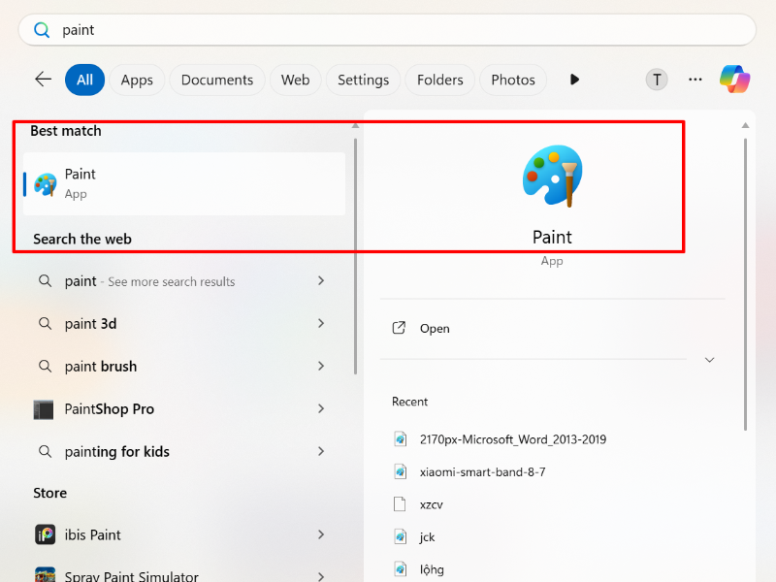This screenshot has height=582, width=776.
Task: Switch to the Apps filter tab
Action: (136, 80)
